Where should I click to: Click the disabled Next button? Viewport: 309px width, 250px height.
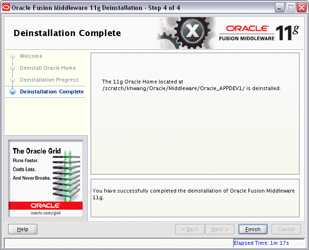220,229
